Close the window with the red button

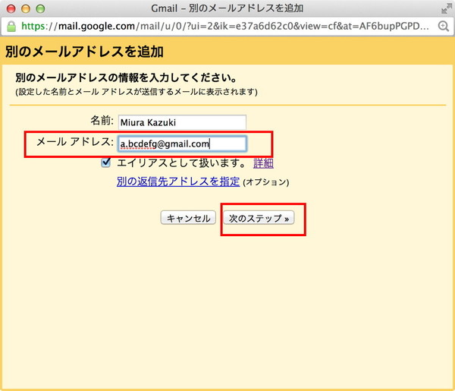coord(10,8)
